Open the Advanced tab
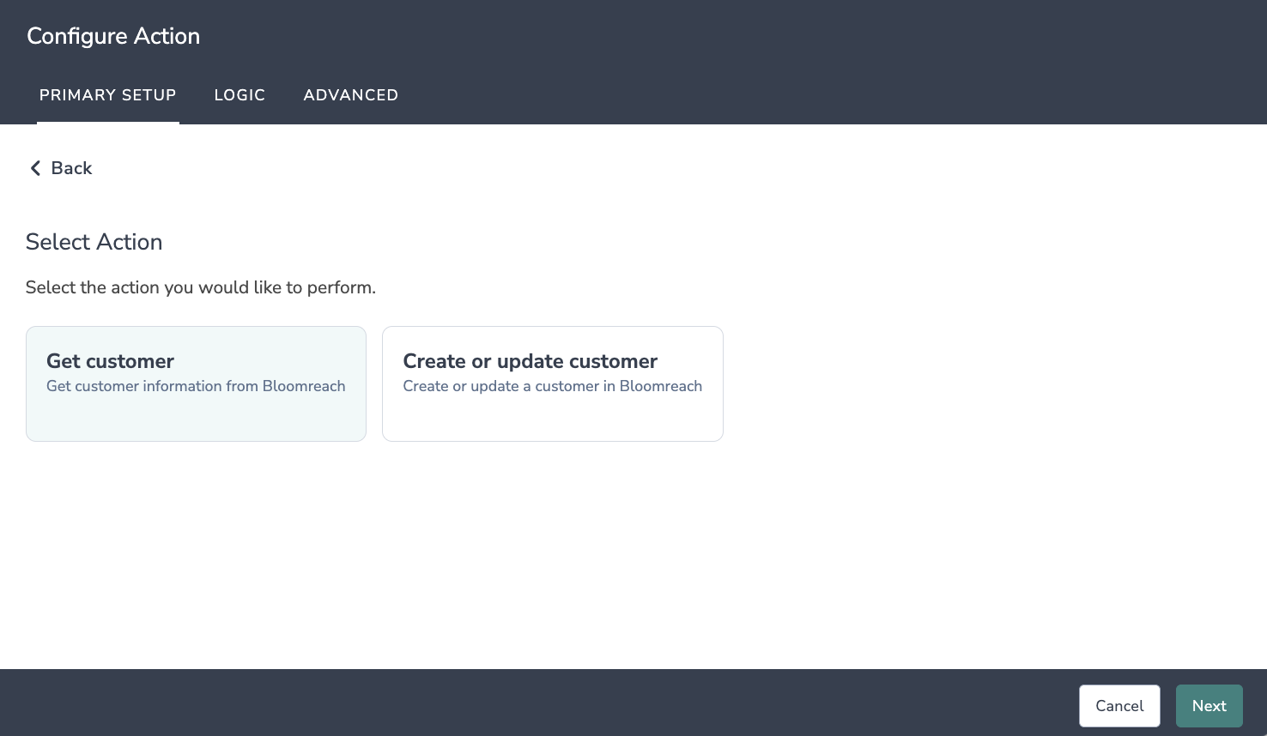Image resolution: width=1267 pixels, height=736 pixels. pos(350,95)
